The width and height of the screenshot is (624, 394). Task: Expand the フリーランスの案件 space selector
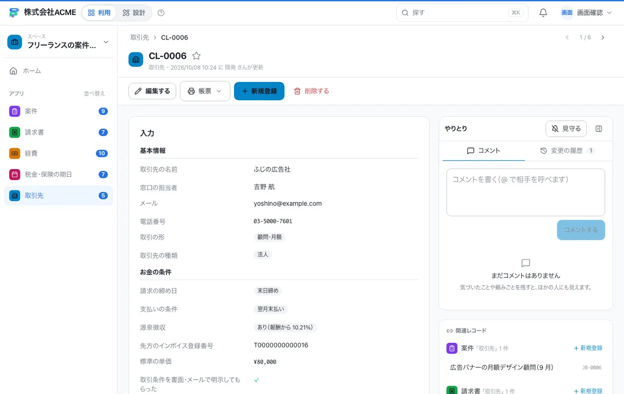point(58,42)
